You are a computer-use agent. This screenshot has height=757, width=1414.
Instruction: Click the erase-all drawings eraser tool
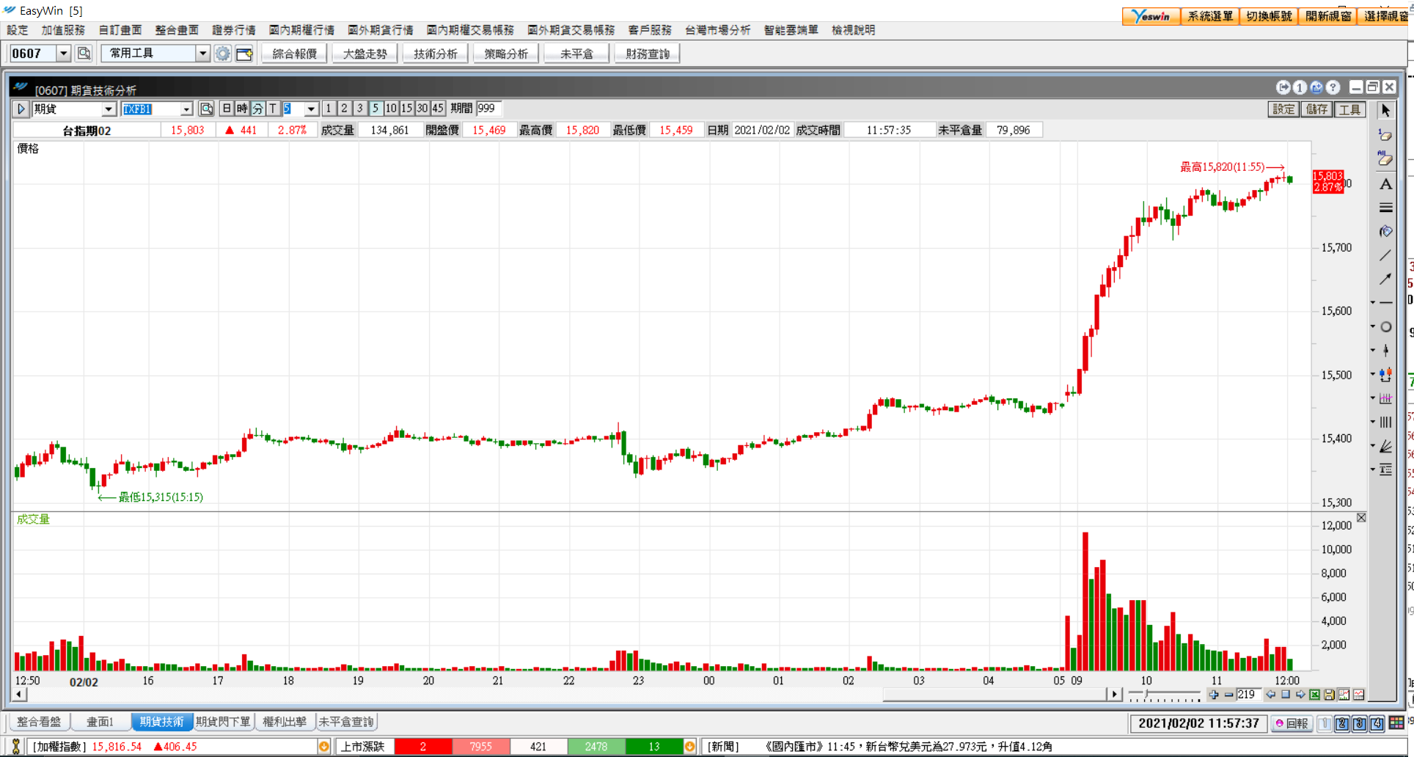[x=1385, y=158]
